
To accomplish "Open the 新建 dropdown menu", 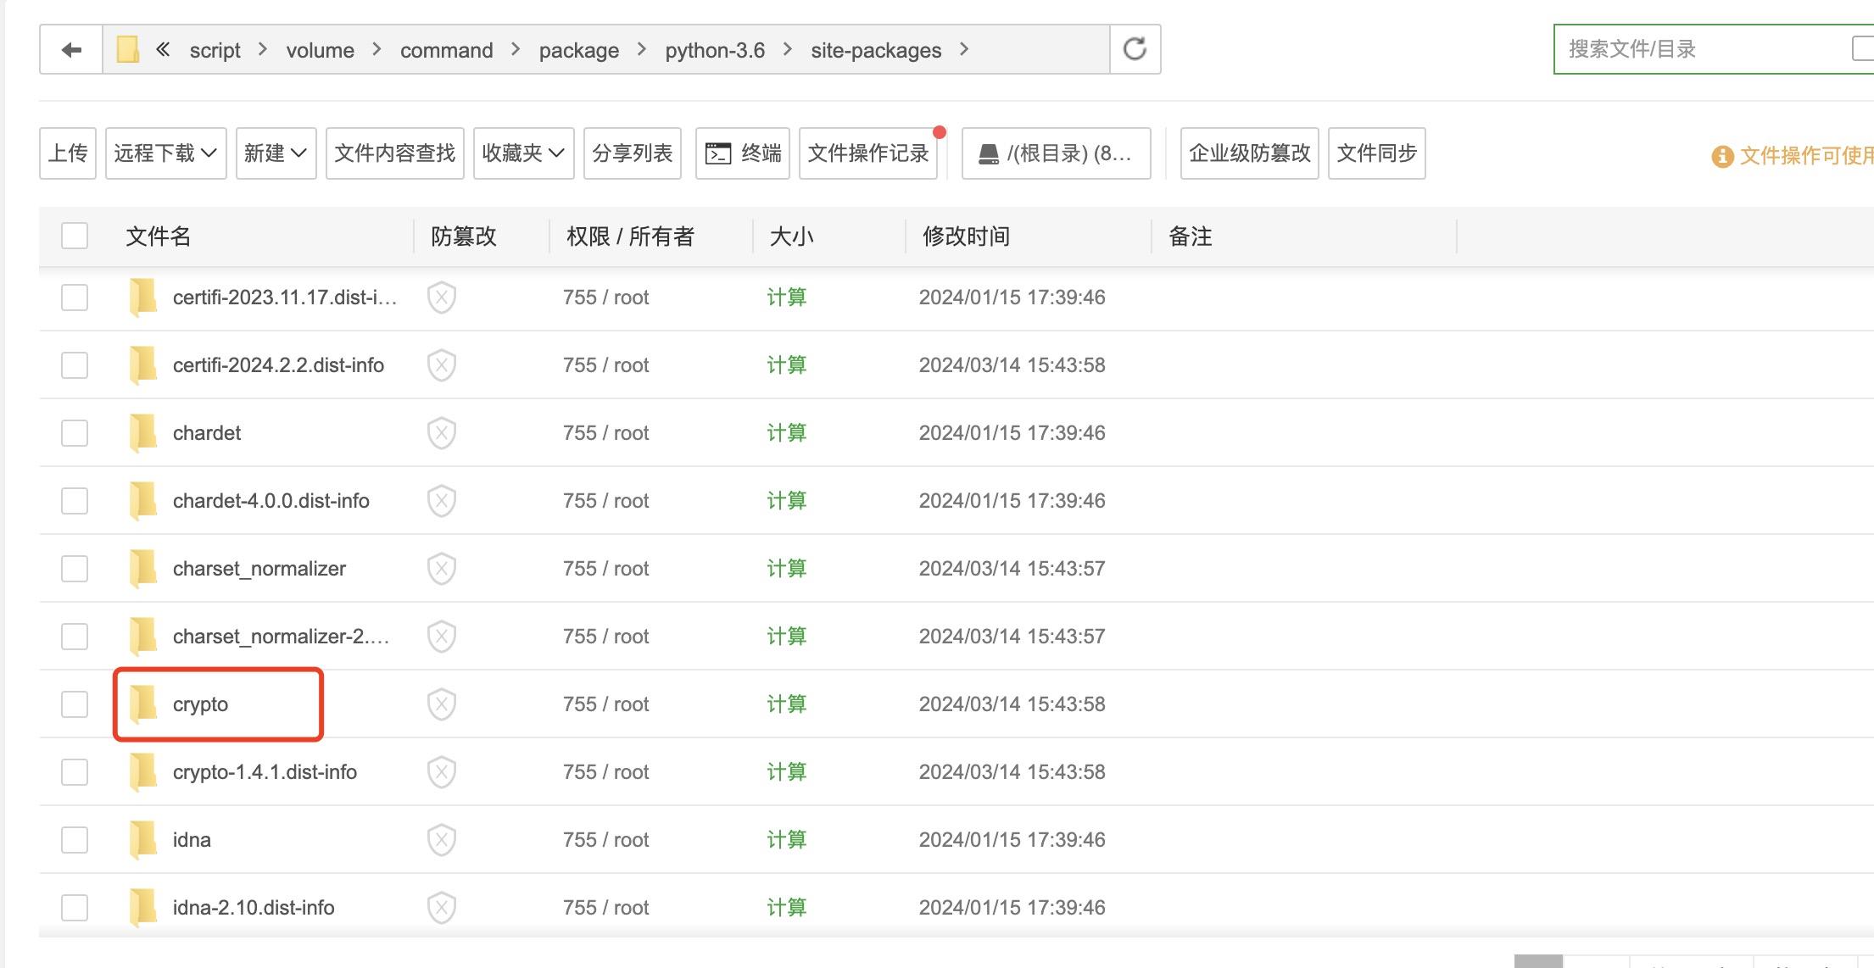I will [276, 153].
